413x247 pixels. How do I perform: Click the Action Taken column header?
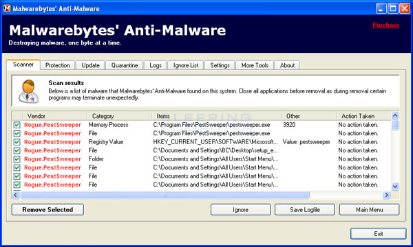pyautogui.click(x=363, y=116)
